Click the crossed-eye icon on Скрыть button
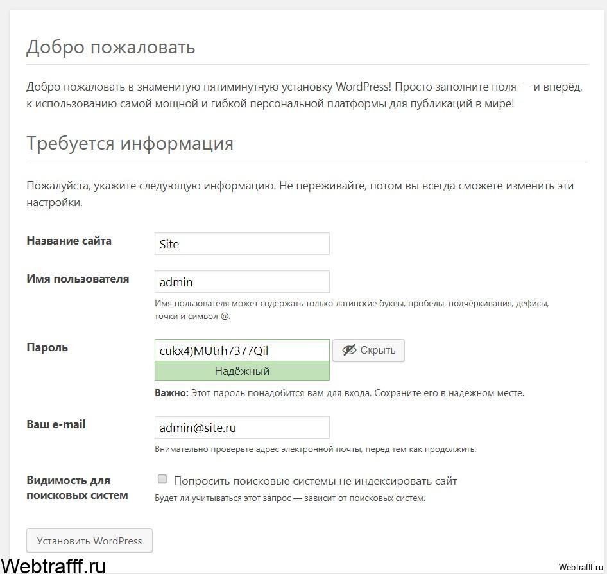607x574 pixels. coord(349,350)
